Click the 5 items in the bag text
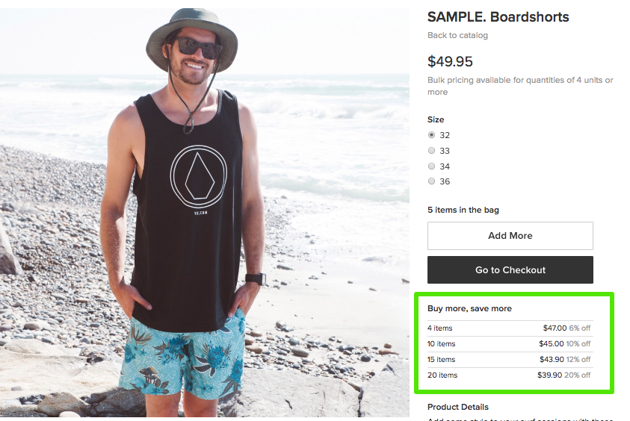The image size is (630, 421). [463, 210]
